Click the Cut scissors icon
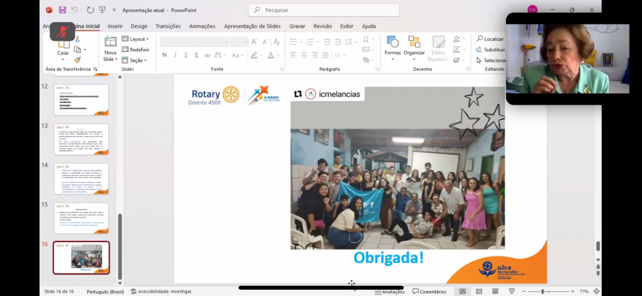Image resolution: width=642 pixels, height=296 pixels. (78, 39)
